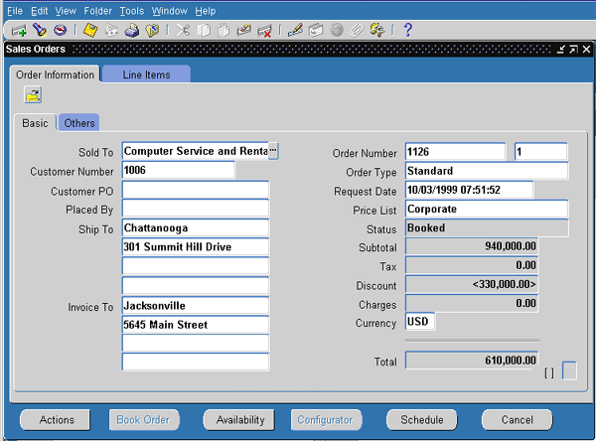The height and width of the screenshot is (441, 596).
Task: Open the Folder menu
Action: point(97,10)
